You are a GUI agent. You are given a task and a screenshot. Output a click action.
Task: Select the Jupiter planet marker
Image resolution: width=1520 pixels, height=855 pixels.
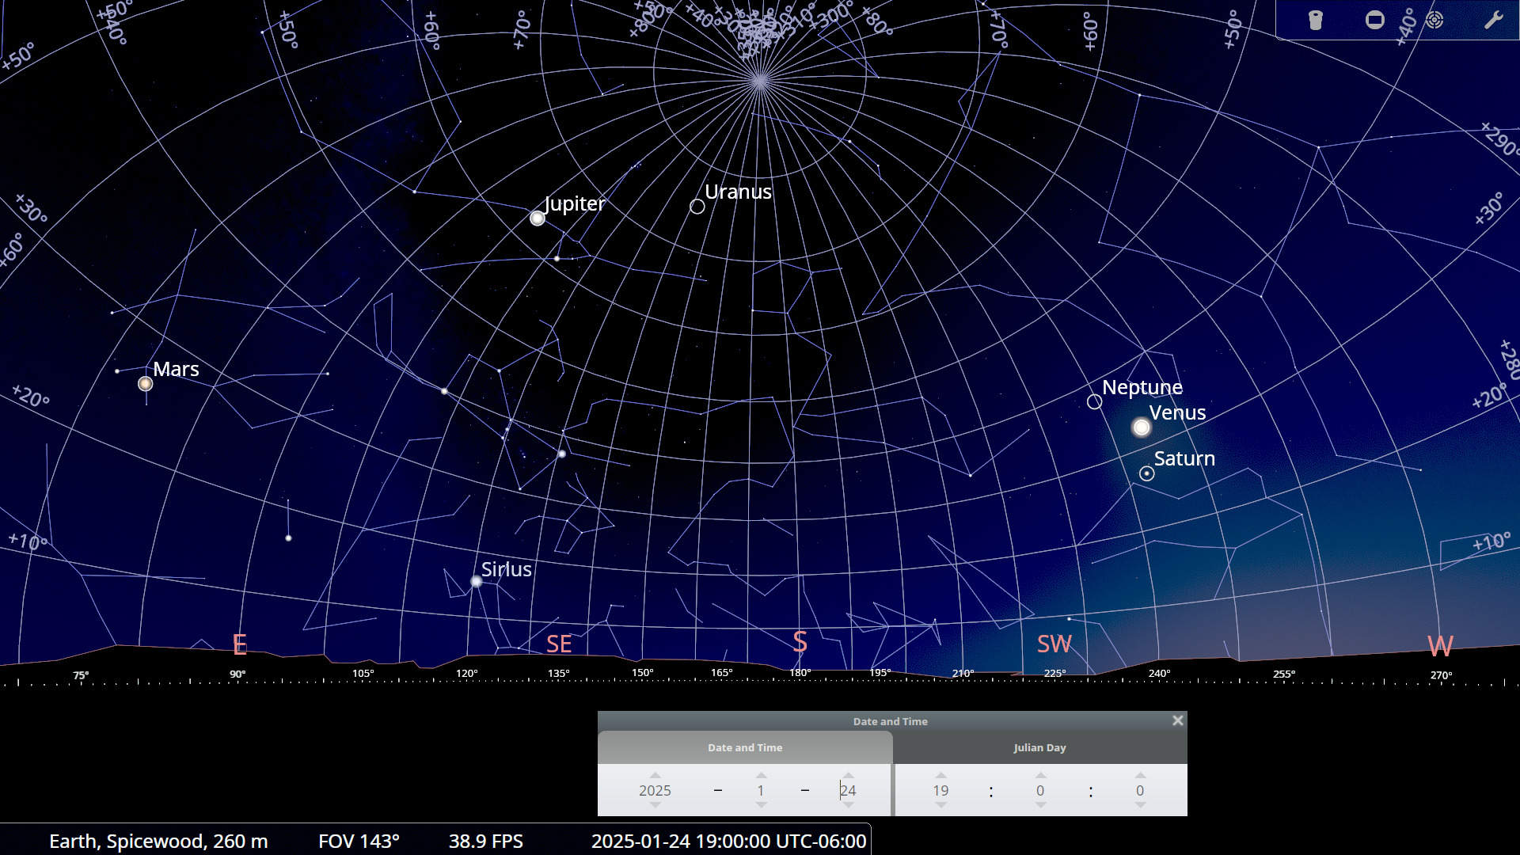point(538,218)
